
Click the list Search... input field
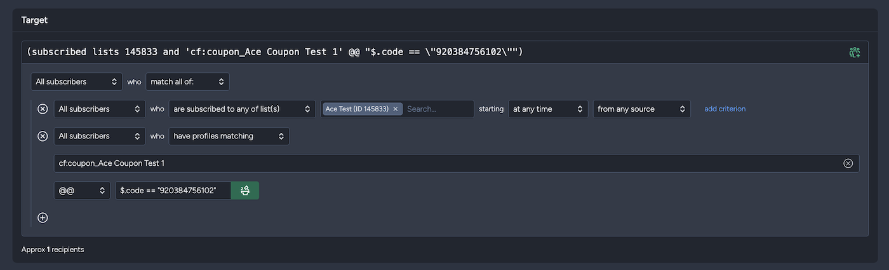tap(438, 109)
